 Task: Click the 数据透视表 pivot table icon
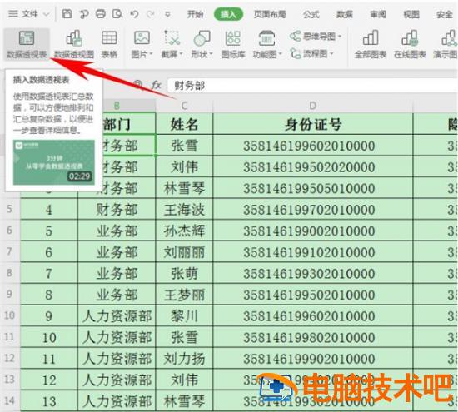(27, 44)
